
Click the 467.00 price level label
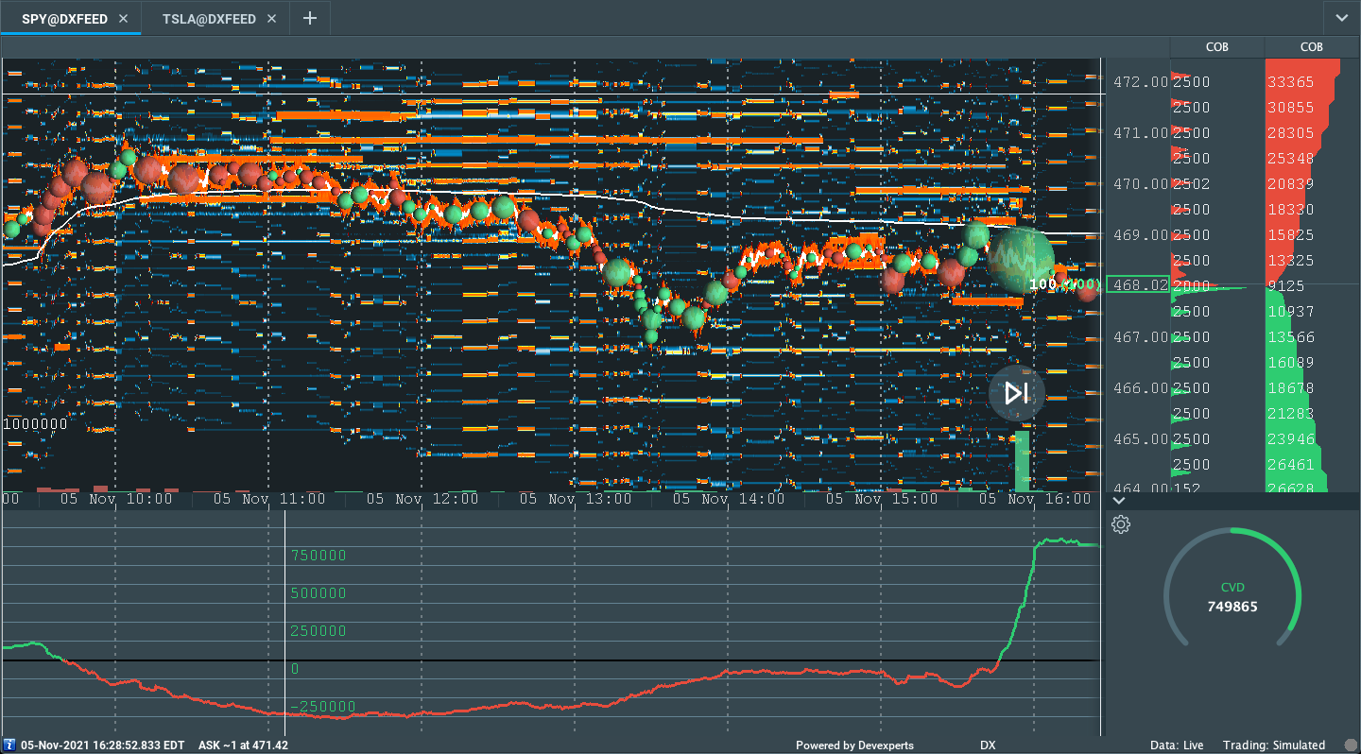click(1141, 337)
